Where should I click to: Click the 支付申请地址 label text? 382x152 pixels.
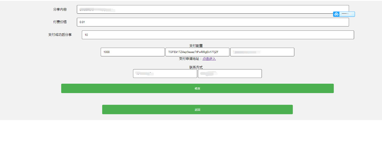[190, 59]
